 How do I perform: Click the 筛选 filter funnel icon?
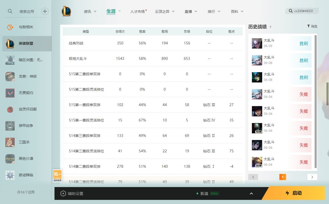(308, 26)
